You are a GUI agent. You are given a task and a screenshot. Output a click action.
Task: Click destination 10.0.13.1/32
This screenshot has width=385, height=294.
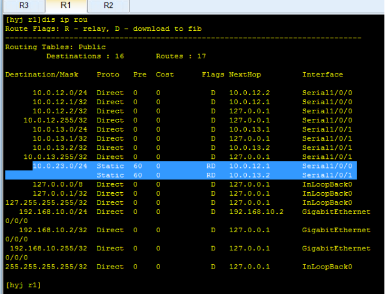coord(60,139)
